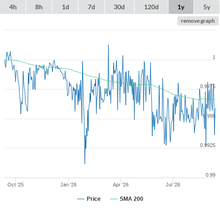The height and width of the screenshot is (211, 220).
Task: Toggle the SMA 200 legend label
Action: coord(131,199)
